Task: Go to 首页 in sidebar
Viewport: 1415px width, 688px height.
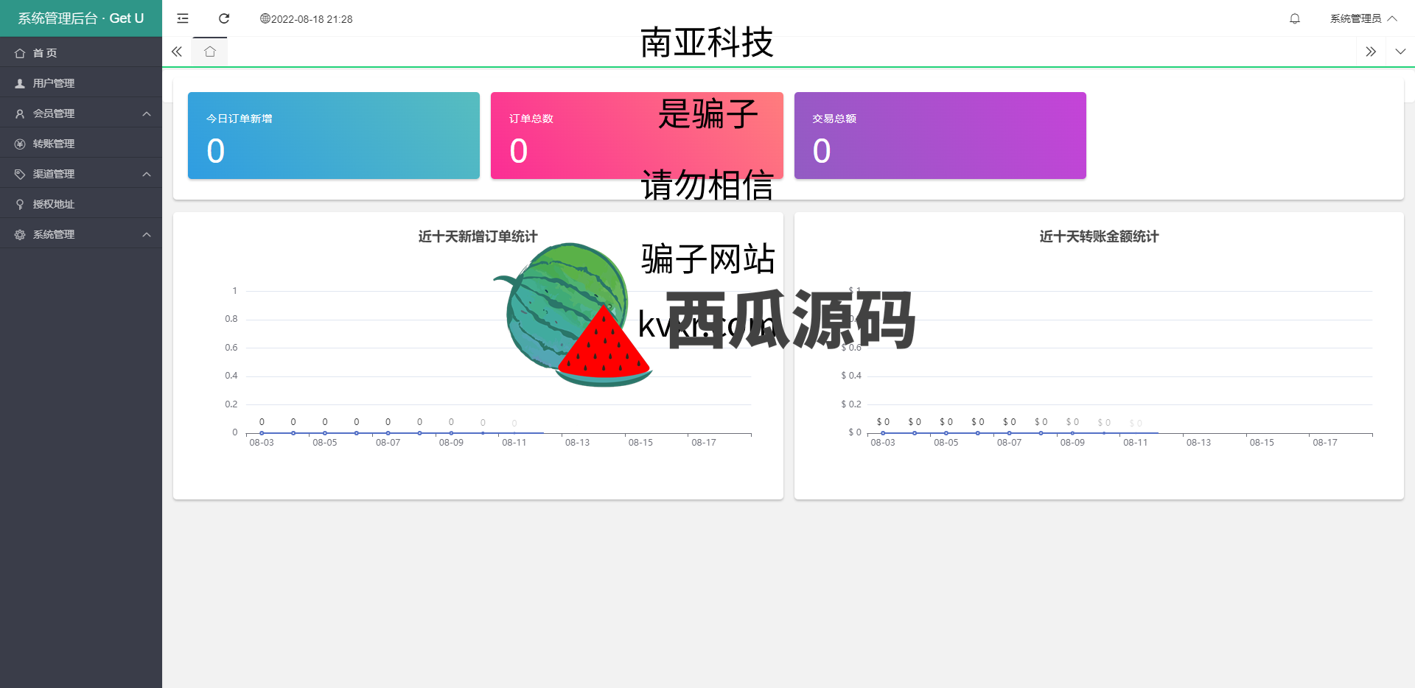Action: 81,52
